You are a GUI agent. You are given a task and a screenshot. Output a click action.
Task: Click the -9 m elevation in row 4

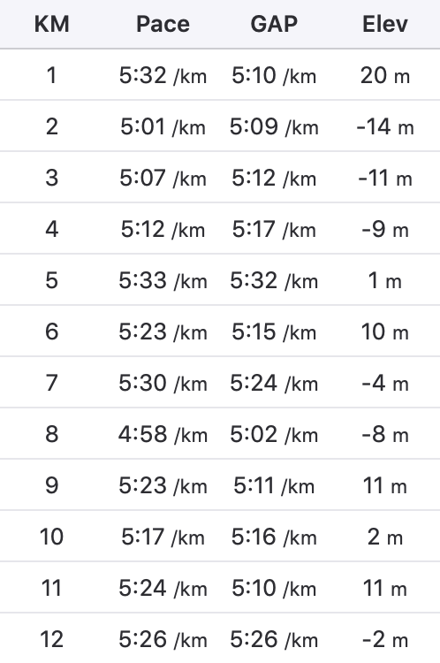click(x=385, y=229)
